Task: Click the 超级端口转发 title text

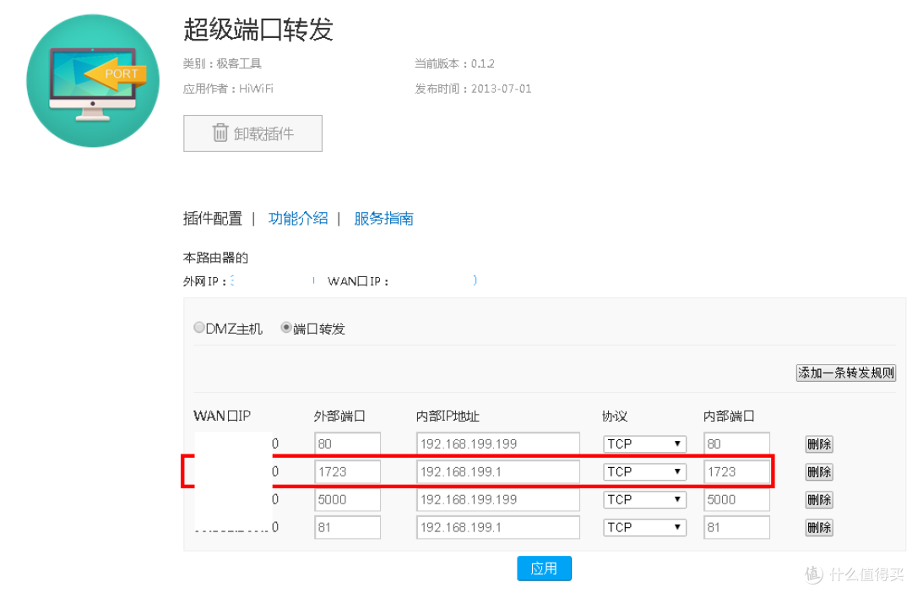Action: click(258, 29)
